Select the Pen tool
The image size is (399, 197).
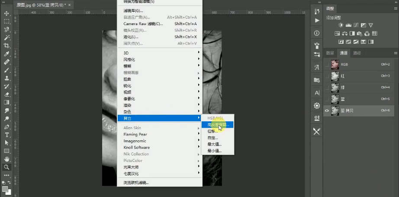(6, 127)
